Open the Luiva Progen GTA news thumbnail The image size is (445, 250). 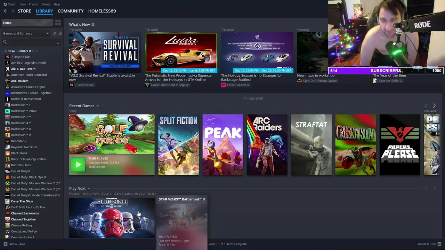click(181, 53)
